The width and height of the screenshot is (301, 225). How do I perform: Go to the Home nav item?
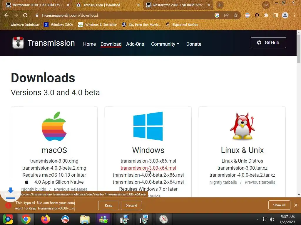click(89, 44)
